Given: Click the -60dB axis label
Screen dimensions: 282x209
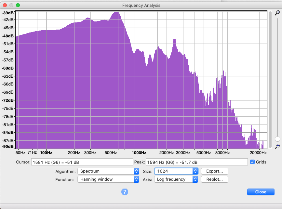Looking at the screenshot, I should (8, 68).
